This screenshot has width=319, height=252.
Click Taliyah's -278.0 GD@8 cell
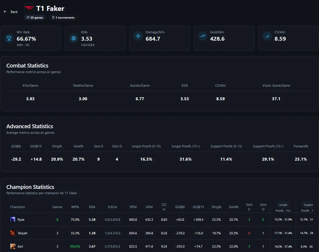coord(180,233)
